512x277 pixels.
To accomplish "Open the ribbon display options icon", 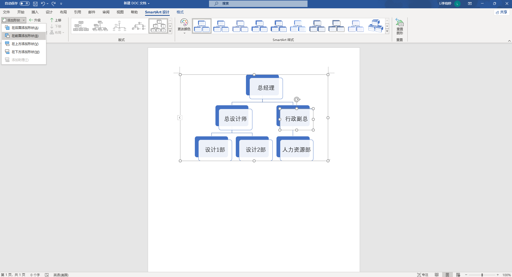I will [x=470, y=3].
